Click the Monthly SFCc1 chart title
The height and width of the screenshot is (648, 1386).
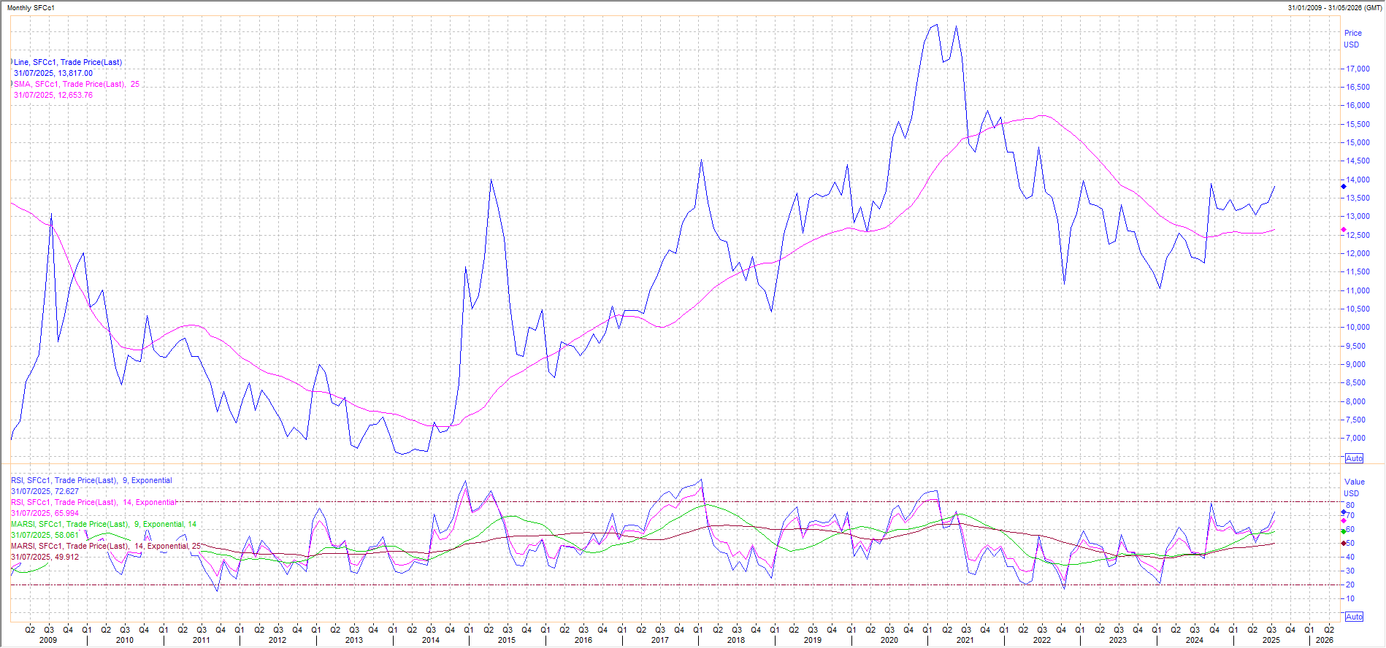click(31, 8)
